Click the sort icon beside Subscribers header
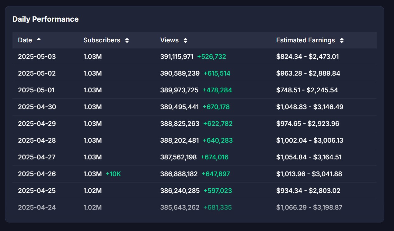Viewport: 394px width, 231px height. tap(127, 41)
